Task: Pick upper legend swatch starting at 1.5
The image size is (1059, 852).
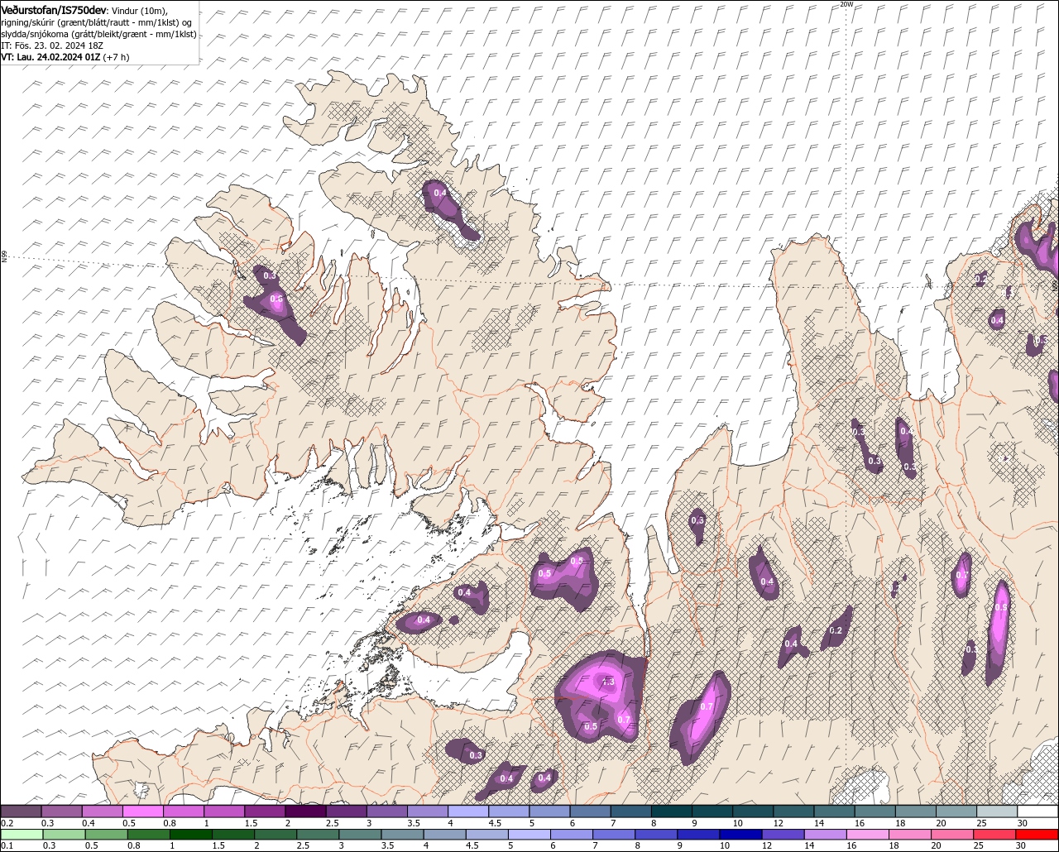Action: (x=265, y=811)
